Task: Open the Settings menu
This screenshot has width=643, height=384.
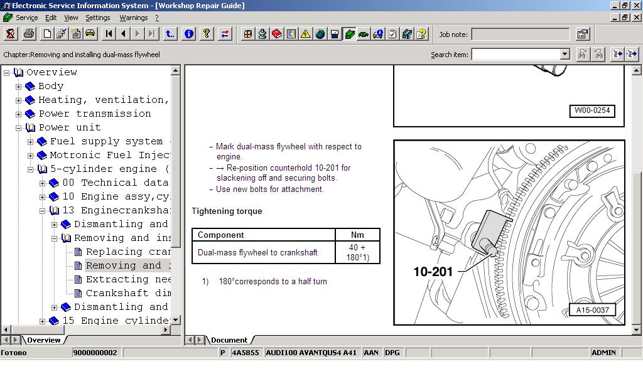Action: click(x=97, y=18)
